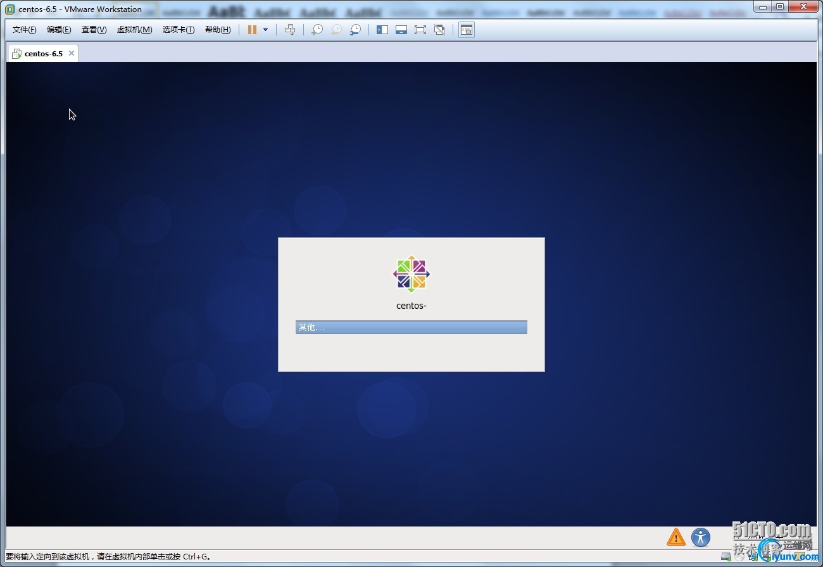Toggle the library sidebar panel

coord(382,30)
